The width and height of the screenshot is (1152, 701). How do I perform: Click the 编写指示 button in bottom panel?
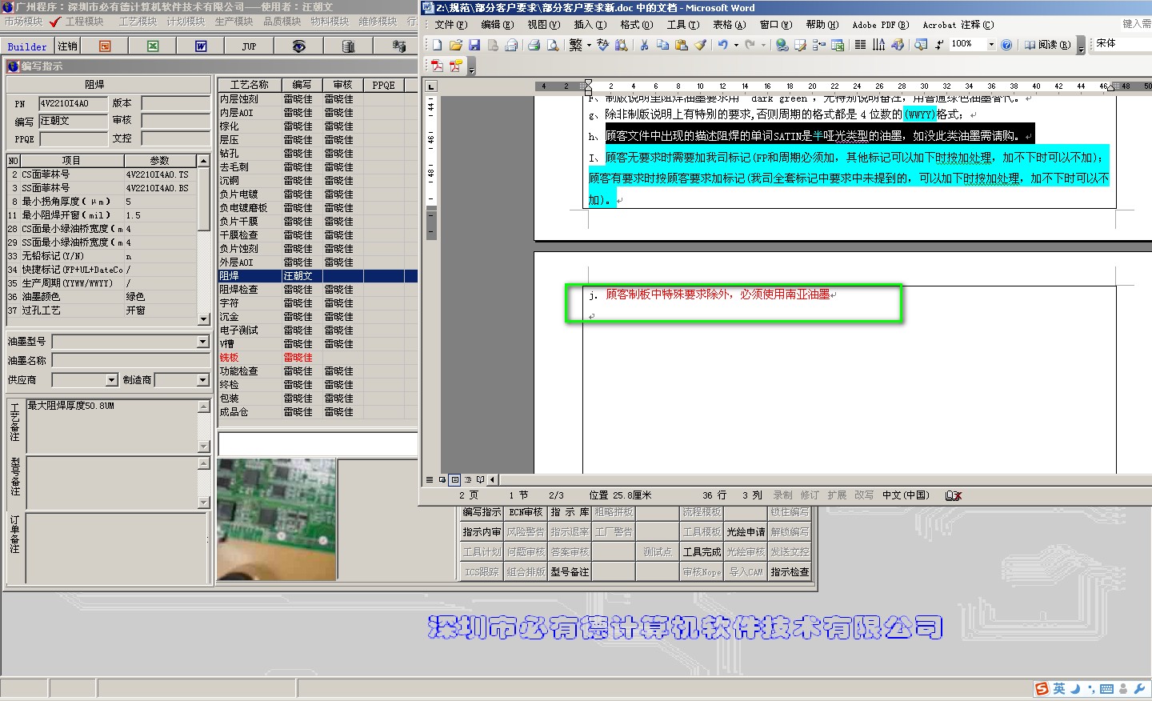pos(482,512)
